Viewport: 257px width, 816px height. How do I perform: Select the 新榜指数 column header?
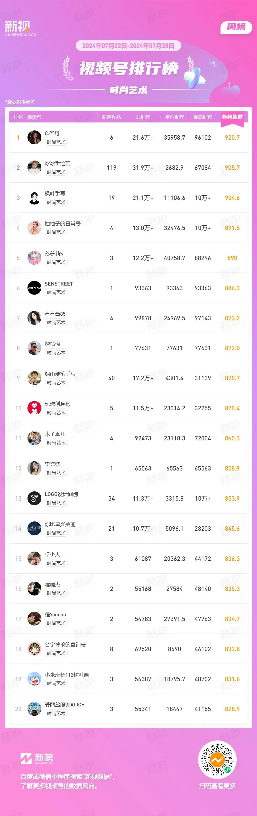232,117
